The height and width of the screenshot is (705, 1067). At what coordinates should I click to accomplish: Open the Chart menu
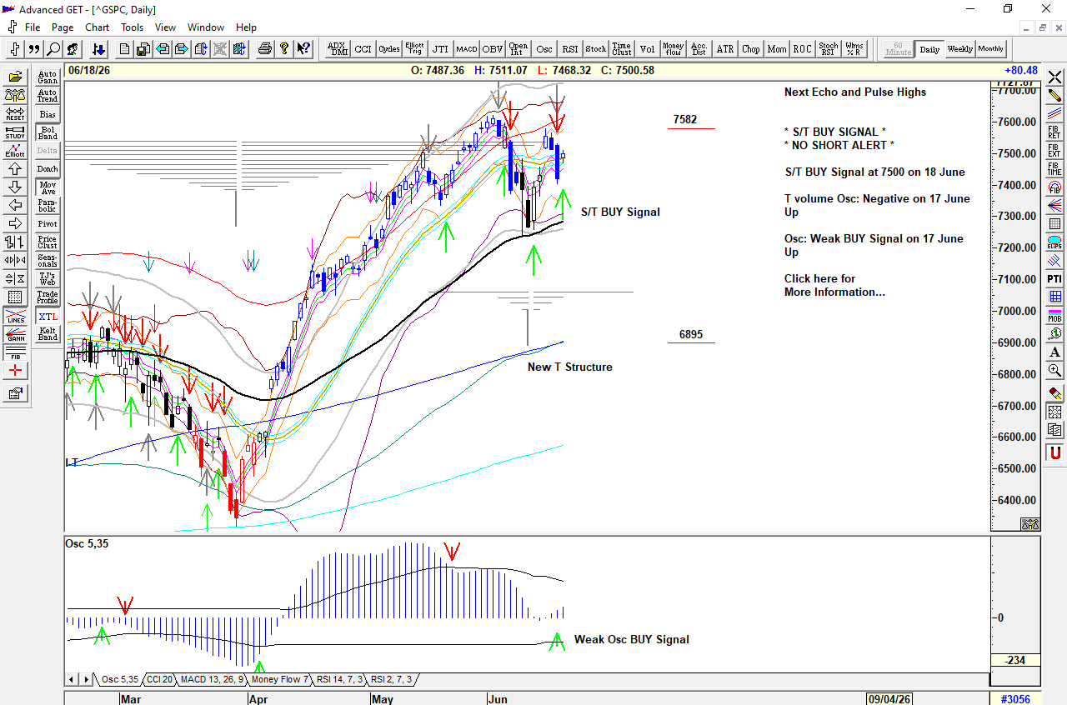pos(97,27)
